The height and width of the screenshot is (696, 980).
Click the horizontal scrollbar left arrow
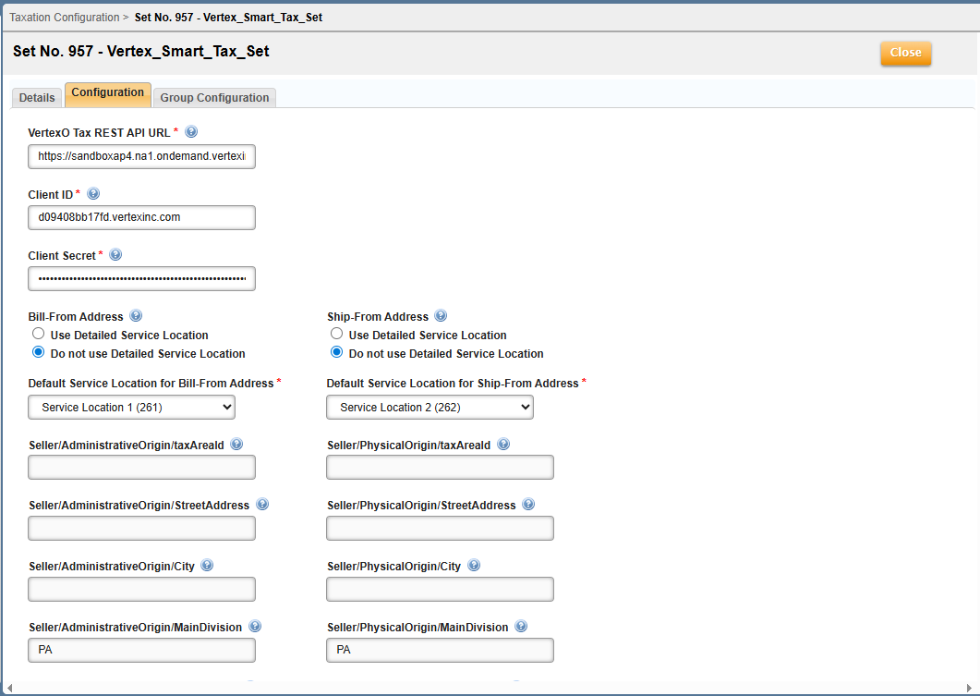9,688
